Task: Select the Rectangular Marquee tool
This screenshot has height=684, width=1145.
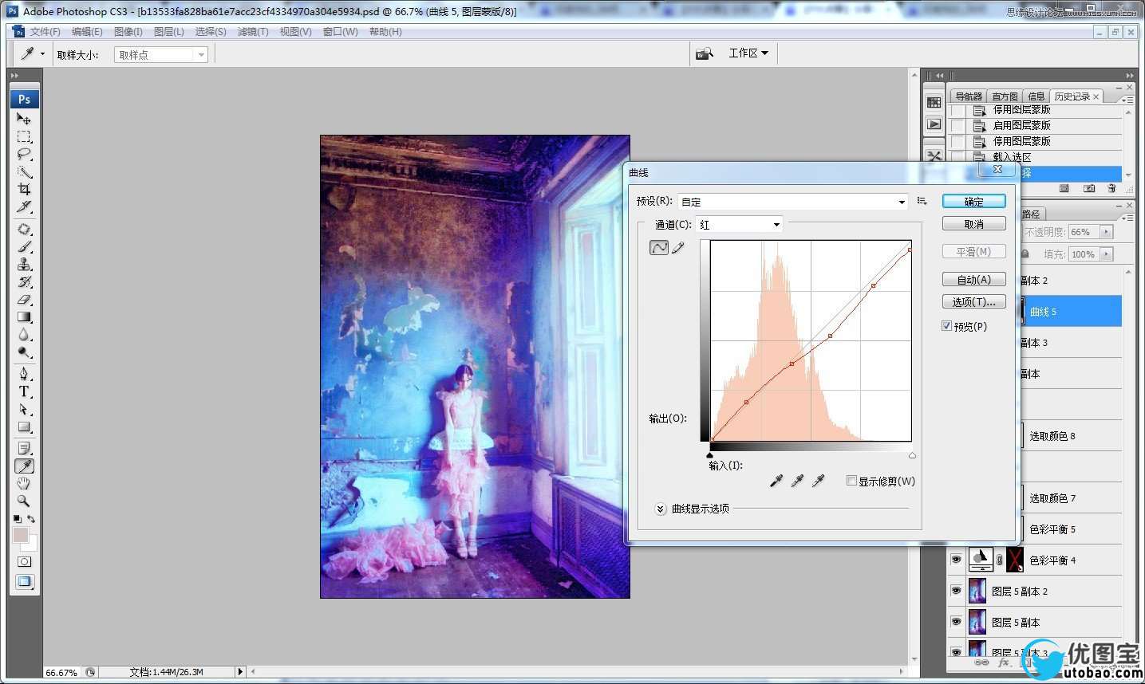Action: click(x=24, y=136)
